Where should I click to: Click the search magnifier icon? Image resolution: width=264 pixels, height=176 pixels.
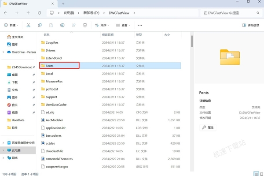click(x=258, y=13)
